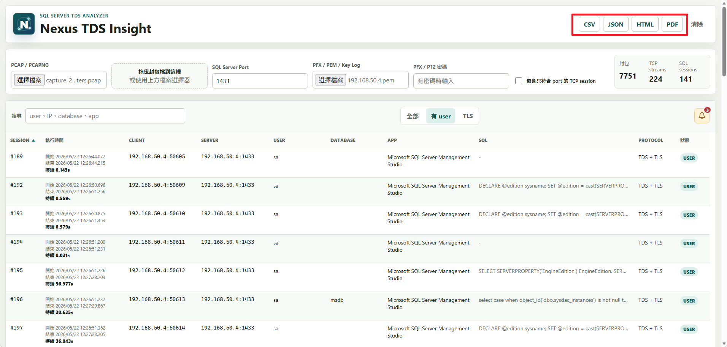This screenshot has width=727, height=347.
Task: Export results as PDF
Action: point(672,24)
